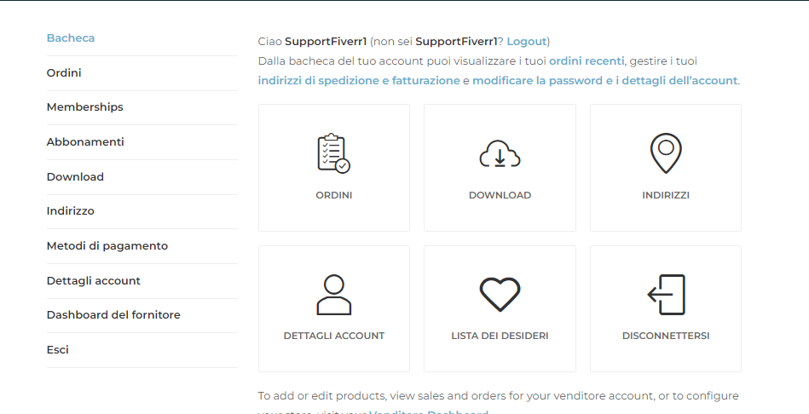Open Abbonamenti in the sidebar
This screenshot has height=414, width=809.
[85, 141]
